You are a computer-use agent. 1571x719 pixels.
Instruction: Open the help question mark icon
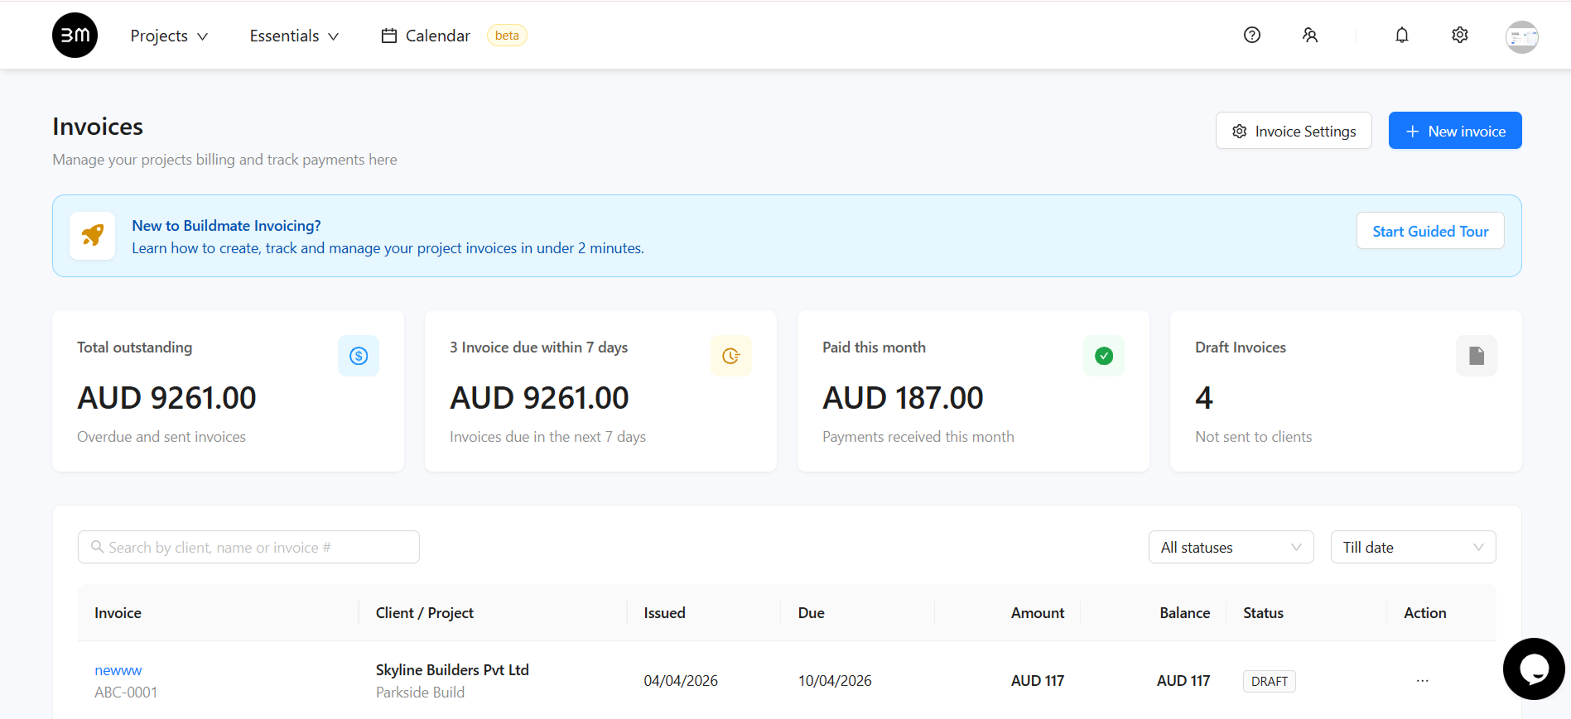[x=1251, y=35]
